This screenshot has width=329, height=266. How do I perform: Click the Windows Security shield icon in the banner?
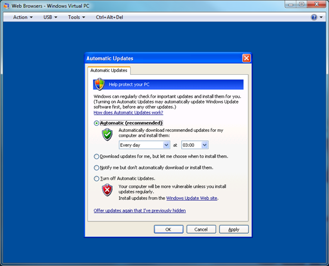tap(99, 84)
